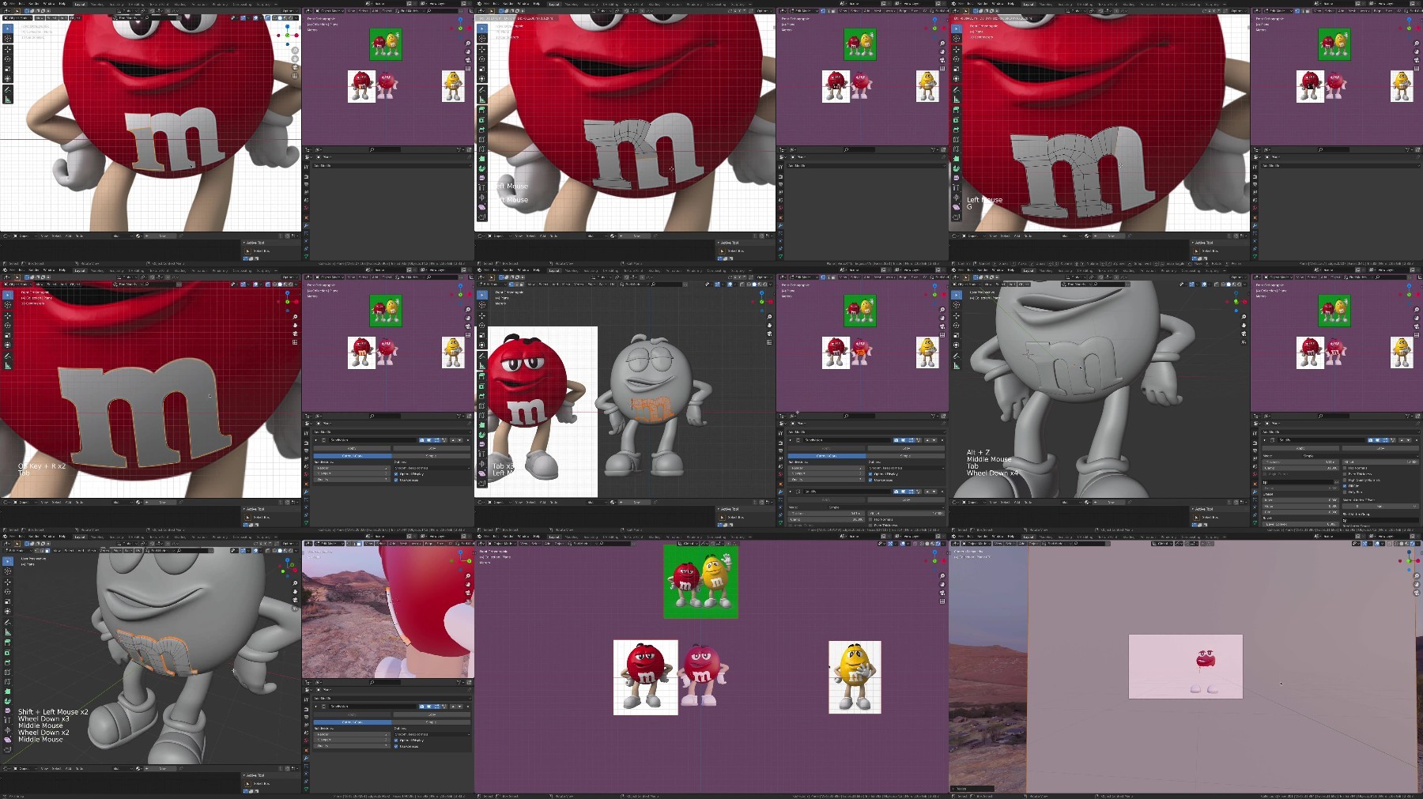
Task: Click the yellow character reference image in the bottom-center viewport
Action: coord(855,677)
